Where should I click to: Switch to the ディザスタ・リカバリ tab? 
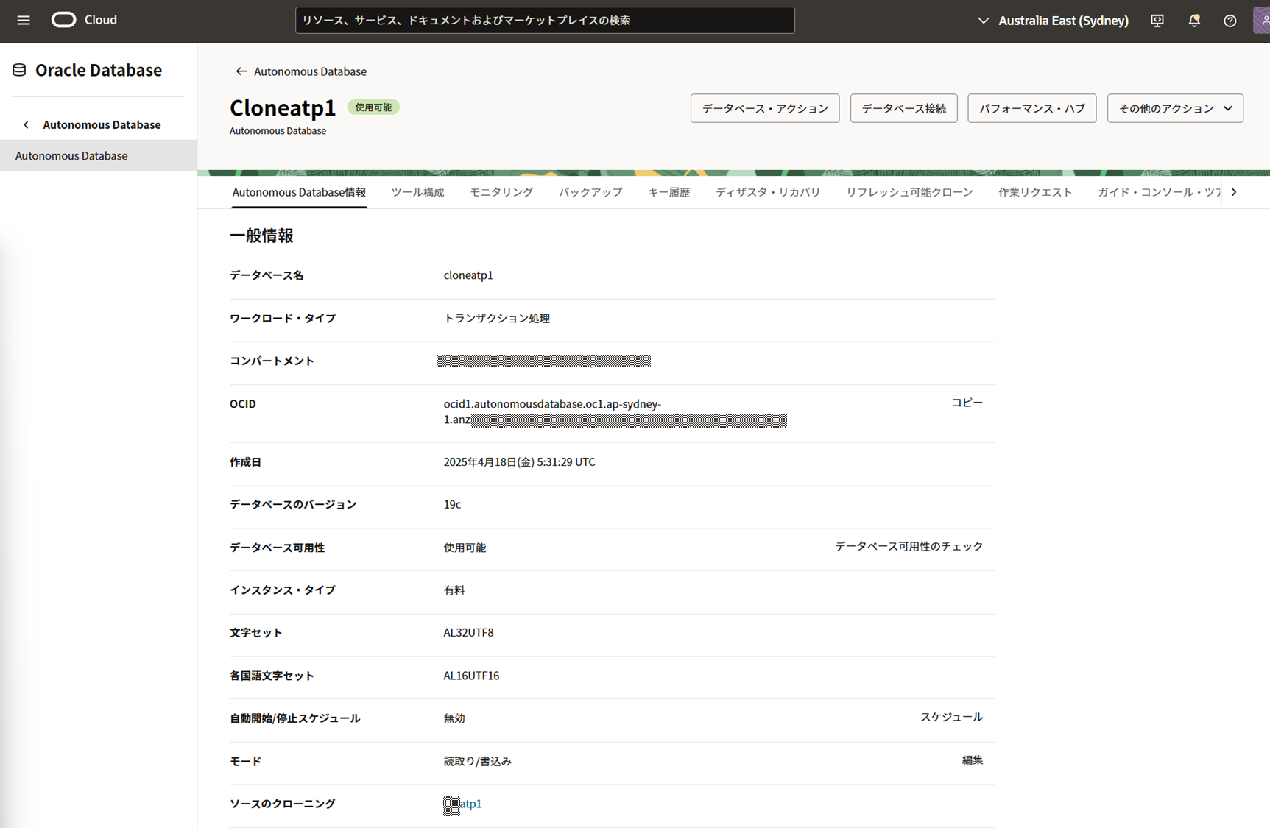point(768,192)
